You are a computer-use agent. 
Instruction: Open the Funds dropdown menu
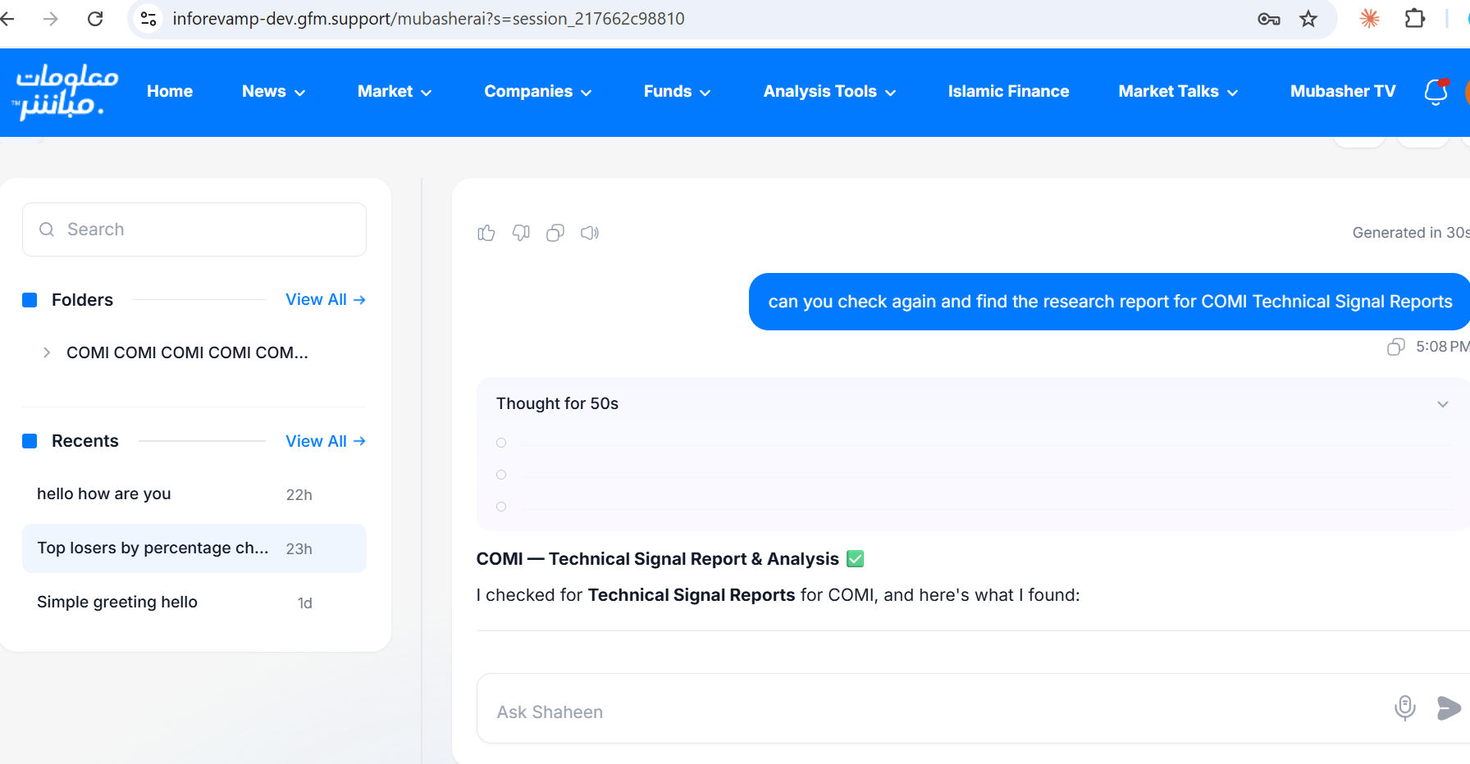677,92
